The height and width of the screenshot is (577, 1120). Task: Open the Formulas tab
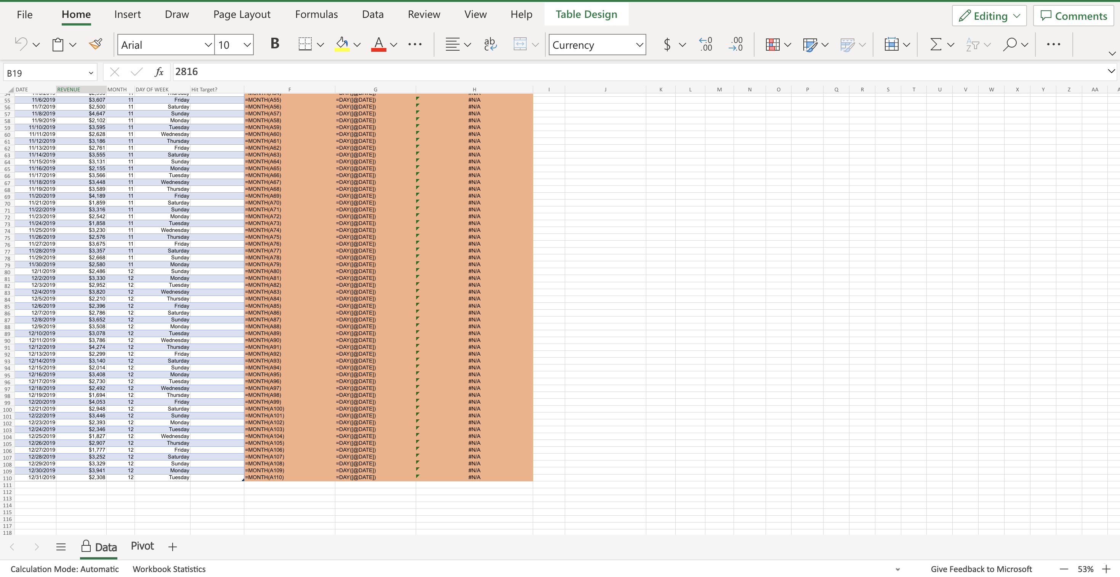316,14
